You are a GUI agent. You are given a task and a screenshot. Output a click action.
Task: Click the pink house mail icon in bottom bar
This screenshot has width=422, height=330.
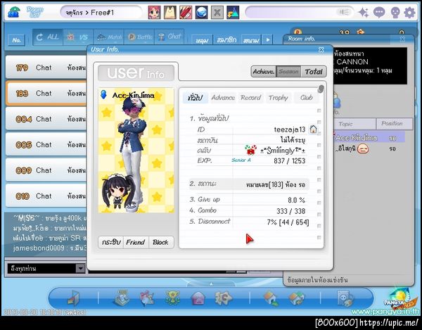[198, 298]
